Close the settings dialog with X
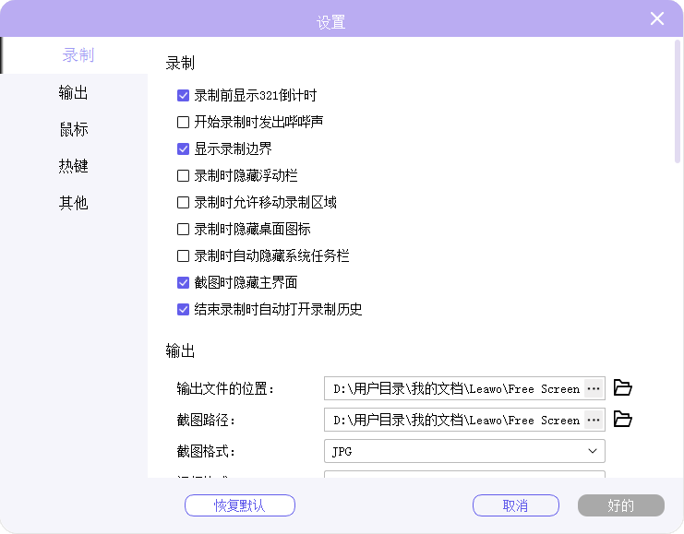 pos(657,19)
